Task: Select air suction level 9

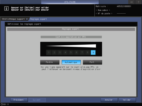Action: [93, 52]
